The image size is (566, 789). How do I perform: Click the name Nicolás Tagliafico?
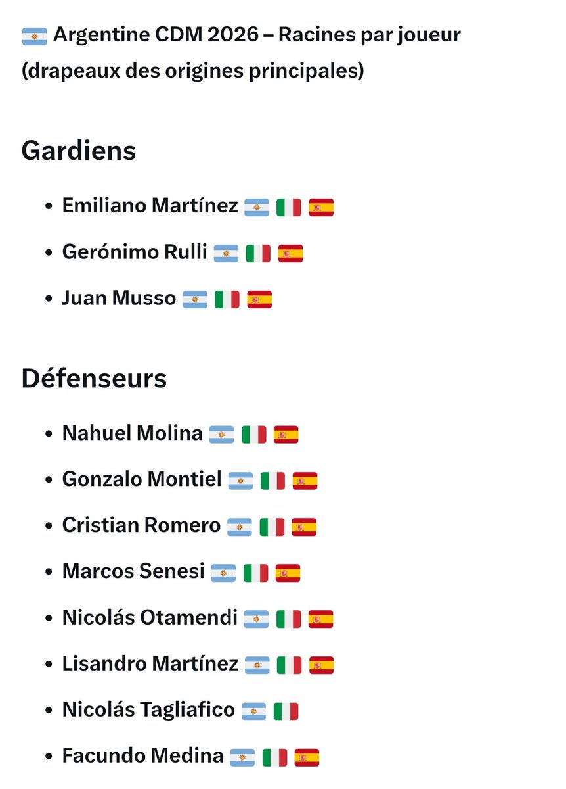coord(148,710)
